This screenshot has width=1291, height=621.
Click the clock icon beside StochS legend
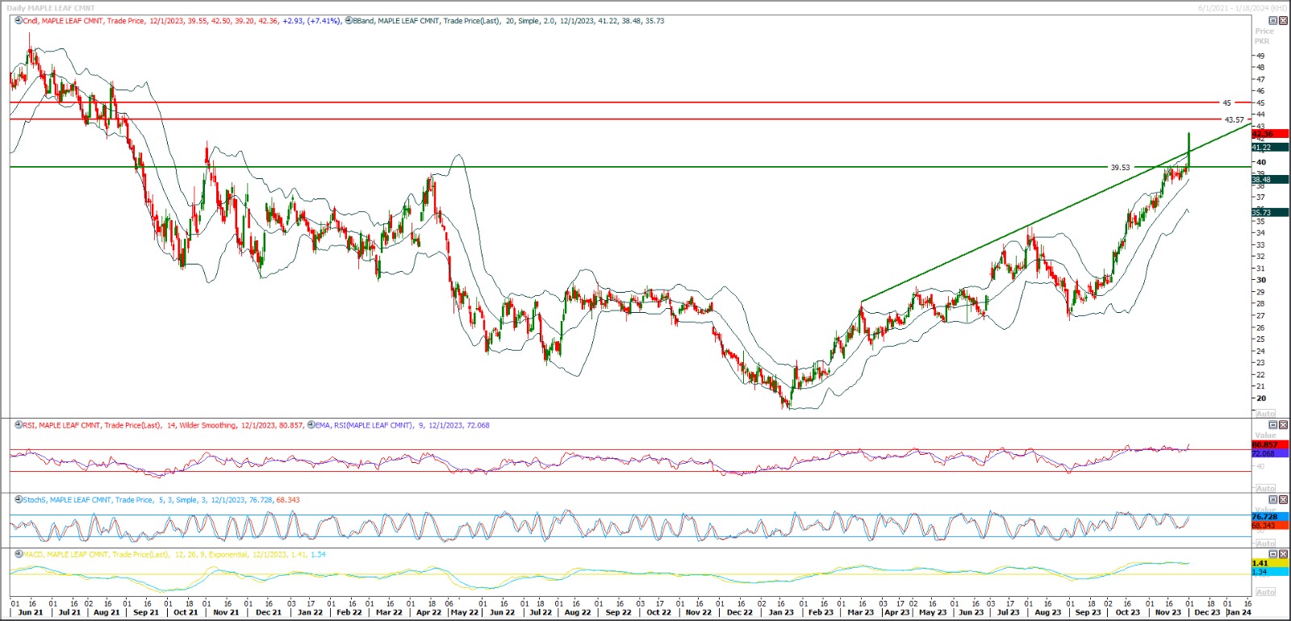(x=19, y=500)
